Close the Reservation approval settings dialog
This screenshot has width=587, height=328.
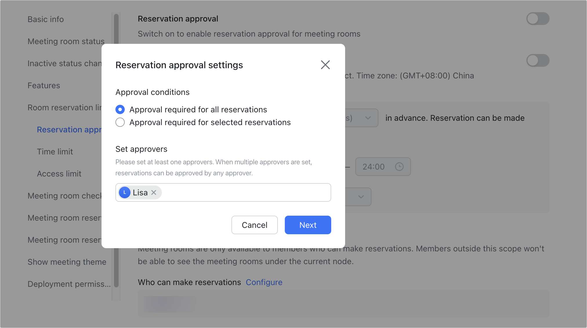(325, 65)
